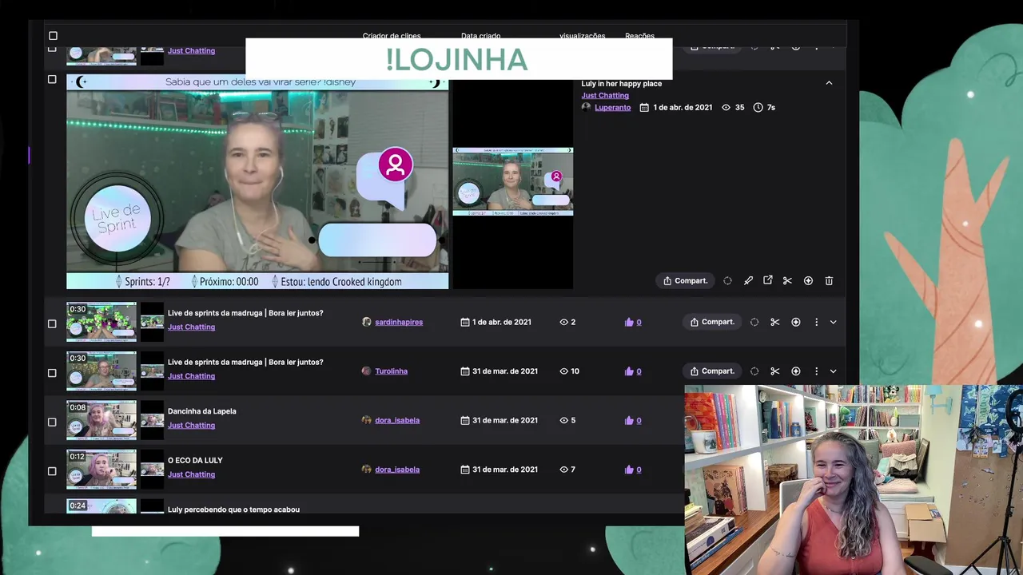Open the 0:30 sardinhapires clip thumbnail
Viewport: 1023px width, 575px height.
[x=102, y=323]
